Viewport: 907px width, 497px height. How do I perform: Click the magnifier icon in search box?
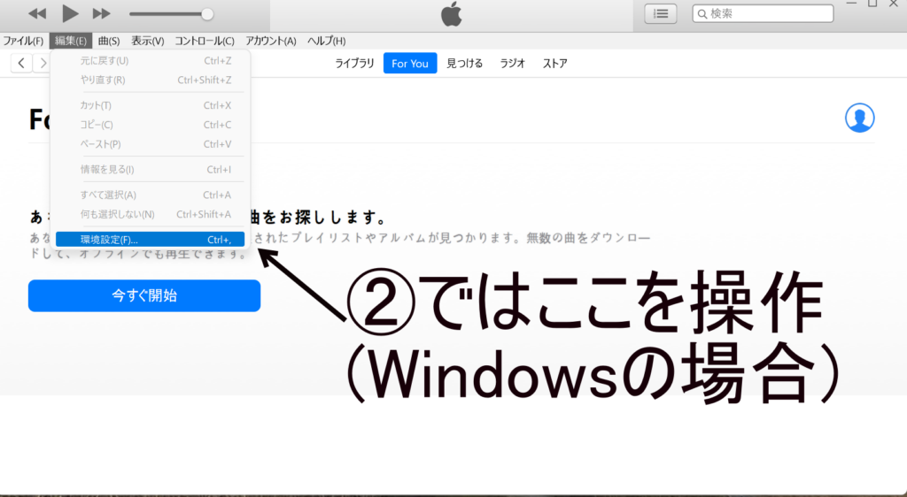(702, 14)
